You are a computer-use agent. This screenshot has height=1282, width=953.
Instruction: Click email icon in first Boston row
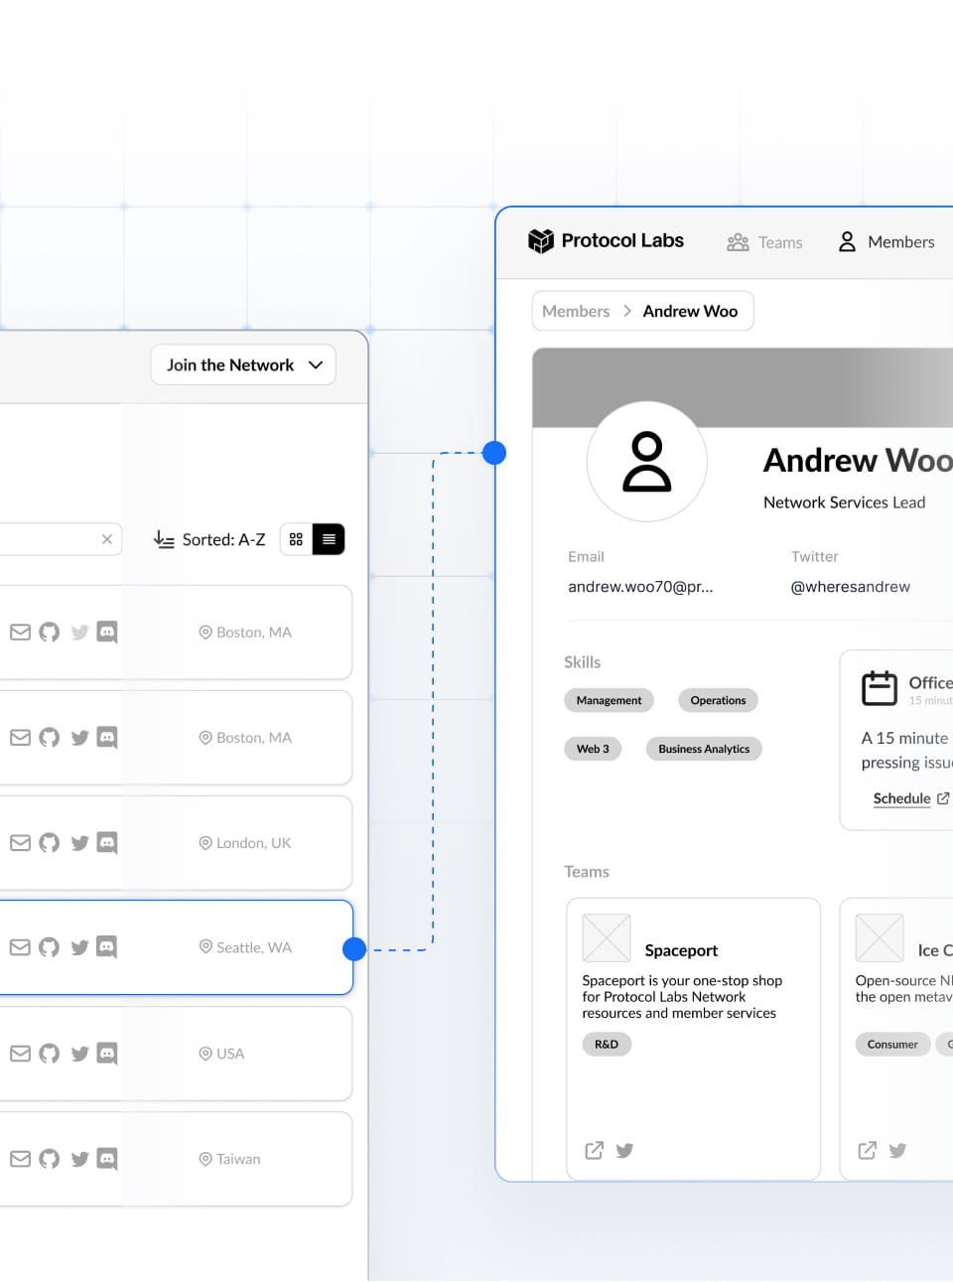coord(20,633)
